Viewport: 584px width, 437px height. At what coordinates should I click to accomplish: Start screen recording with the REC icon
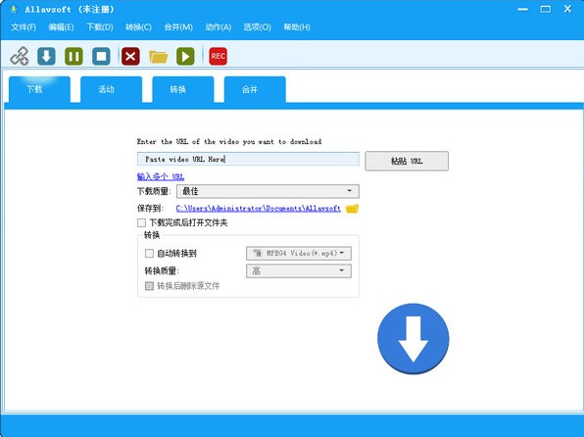pyautogui.click(x=218, y=56)
